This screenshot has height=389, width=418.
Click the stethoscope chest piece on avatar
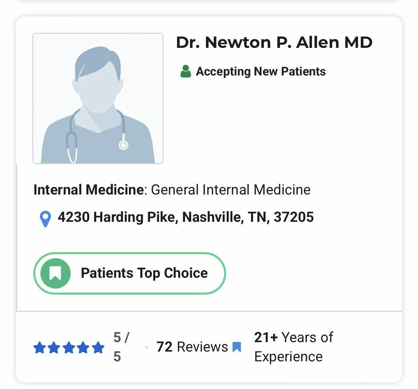tap(124, 145)
